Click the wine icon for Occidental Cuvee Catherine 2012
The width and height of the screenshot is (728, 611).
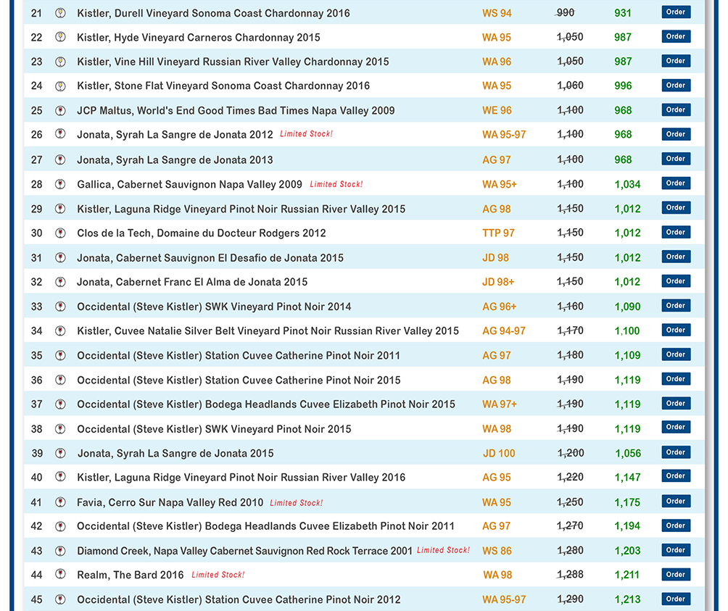[60, 599]
